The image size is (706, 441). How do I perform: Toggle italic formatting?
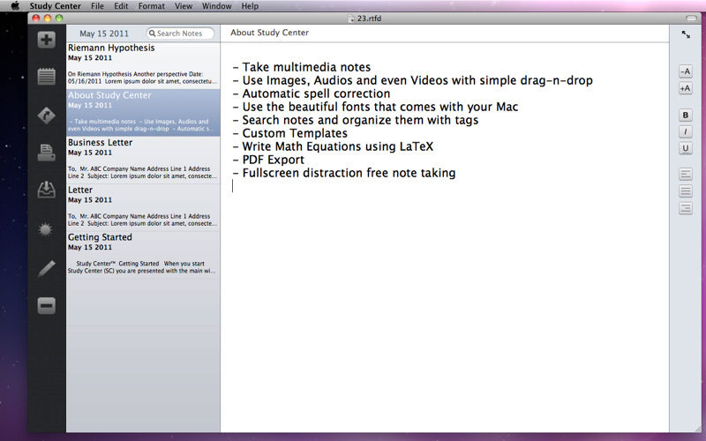[686, 131]
